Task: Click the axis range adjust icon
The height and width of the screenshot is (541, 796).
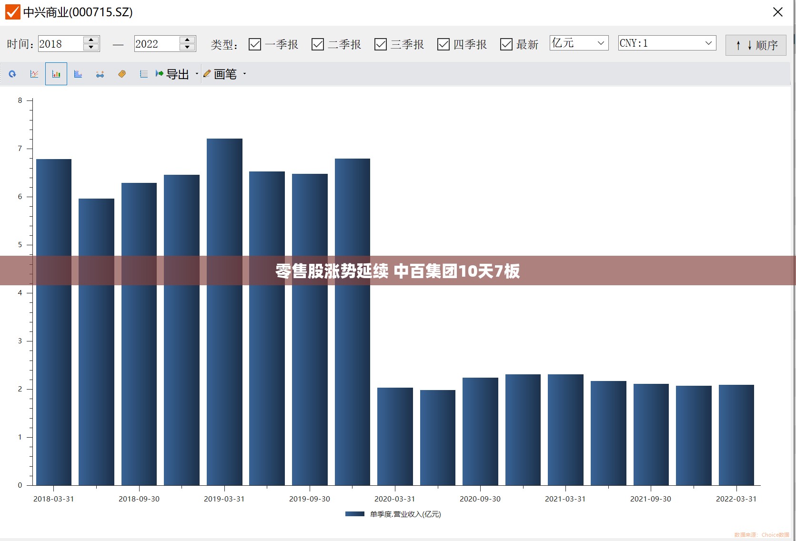Action: 100,74
